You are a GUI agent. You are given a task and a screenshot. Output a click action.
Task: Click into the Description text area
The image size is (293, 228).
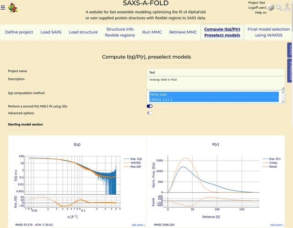click(216, 83)
